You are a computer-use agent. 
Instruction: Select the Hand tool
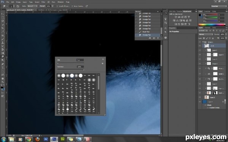[3, 78]
